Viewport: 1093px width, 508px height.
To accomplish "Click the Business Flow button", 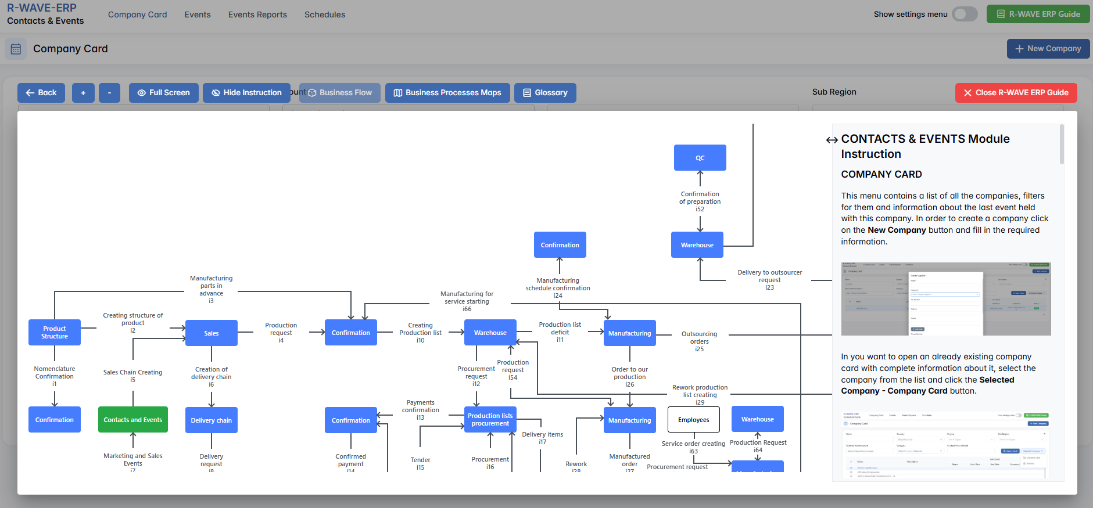I will coord(340,93).
